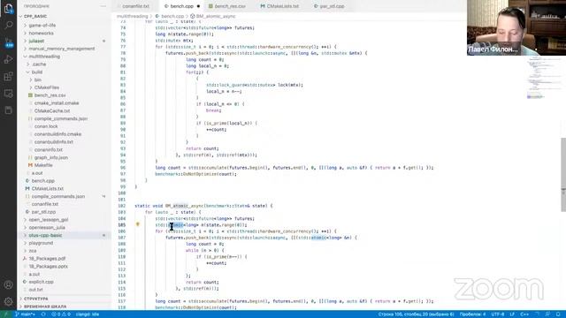Open bench.cpp in the file explorer
566x318 pixels.
pos(43,181)
